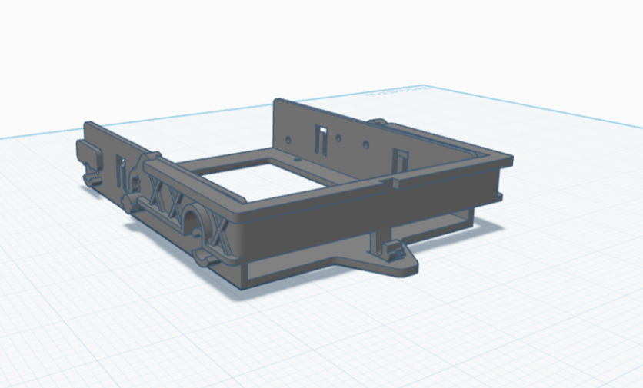Click the rectangular slot in left wall
This screenshot has width=643, height=388.
click(121, 169)
